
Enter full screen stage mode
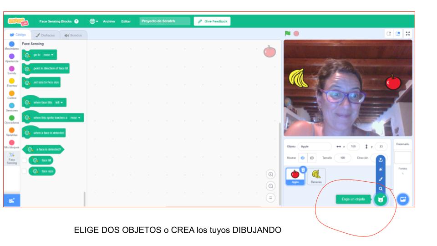point(408,33)
